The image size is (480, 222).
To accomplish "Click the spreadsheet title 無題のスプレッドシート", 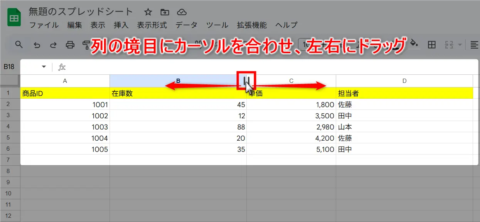I will (81, 12).
